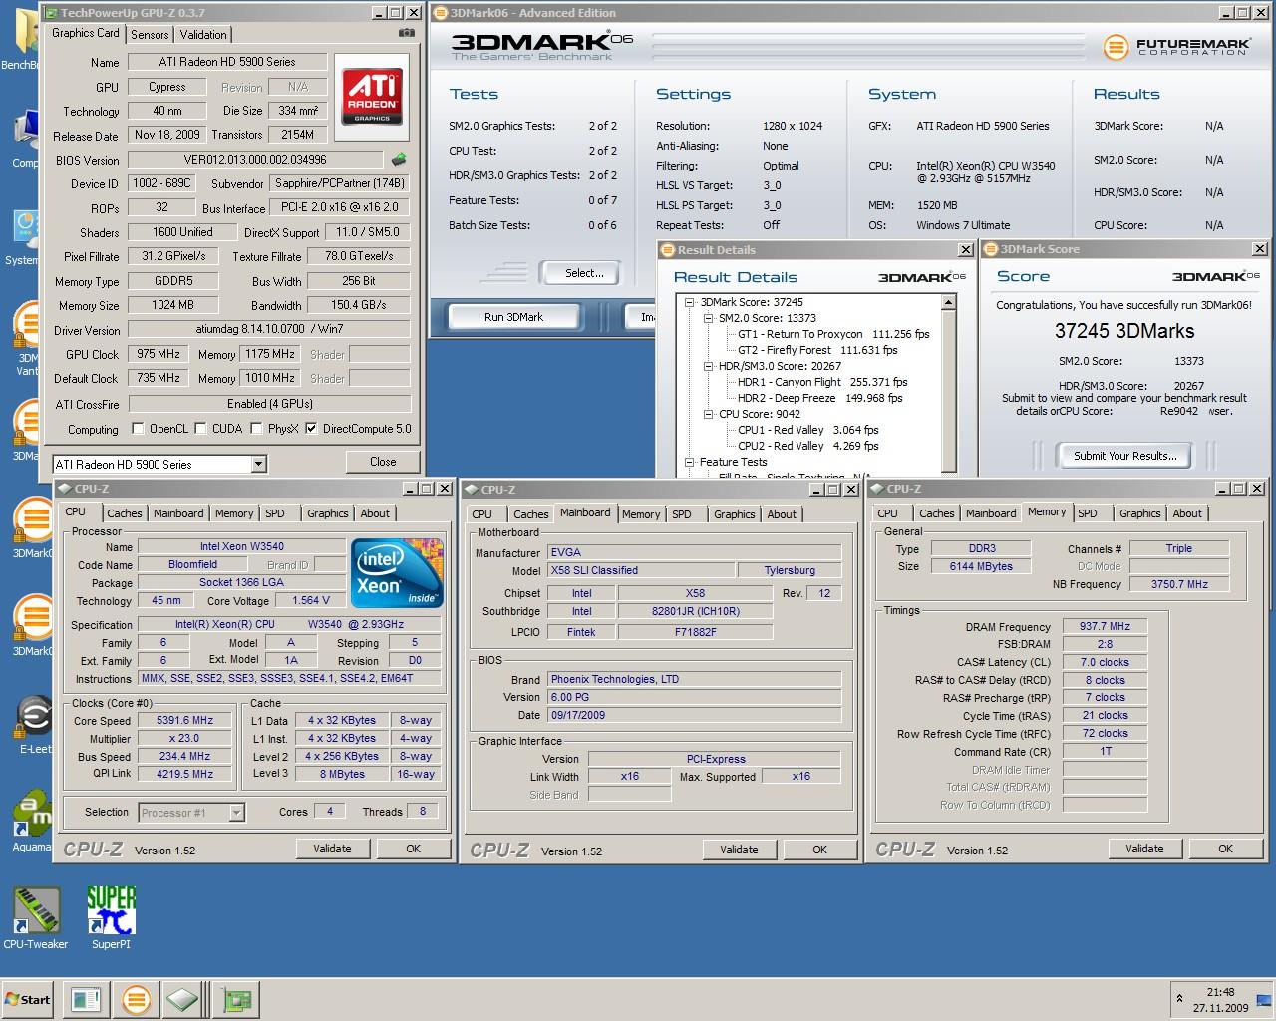Select the Aquamark desktop icon
Image resolution: width=1276 pixels, height=1021 pixels.
pyautogui.click(x=33, y=823)
